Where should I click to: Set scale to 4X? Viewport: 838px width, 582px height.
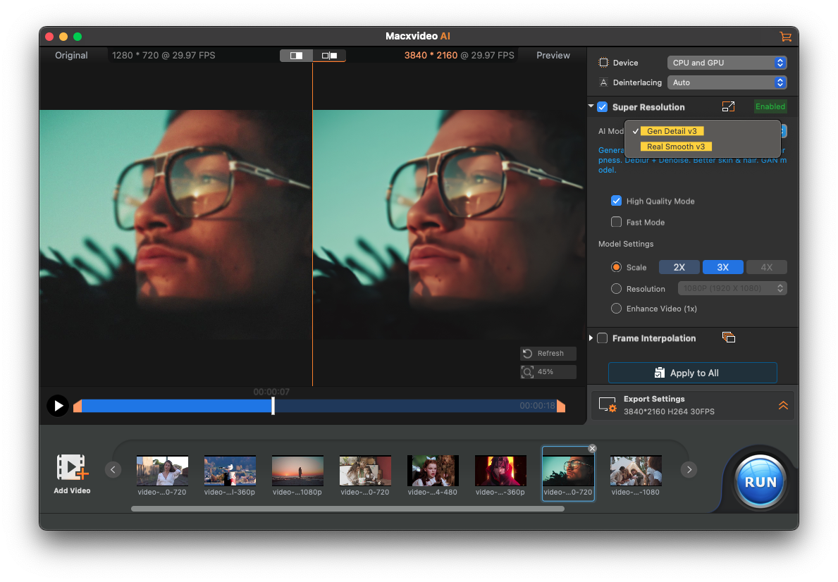[766, 267]
